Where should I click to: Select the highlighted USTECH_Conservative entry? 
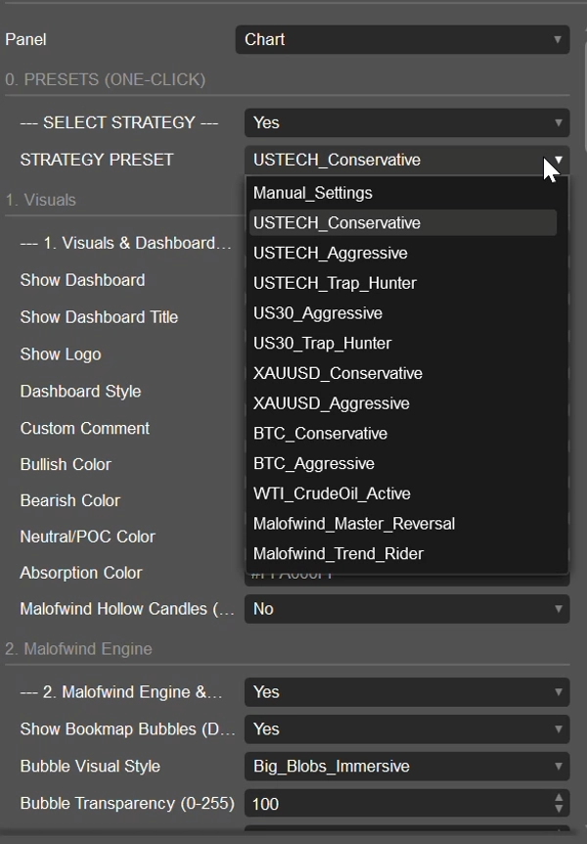pyautogui.click(x=338, y=223)
